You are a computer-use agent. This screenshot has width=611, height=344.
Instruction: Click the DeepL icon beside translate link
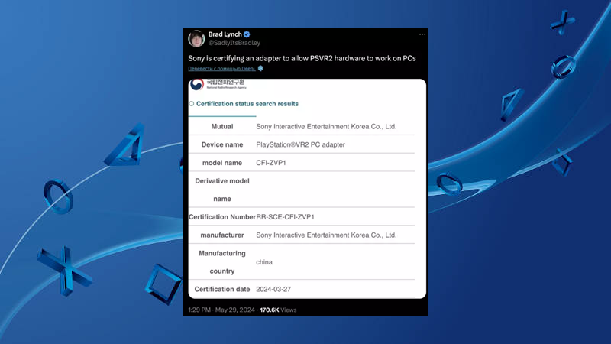[x=260, y=68]
